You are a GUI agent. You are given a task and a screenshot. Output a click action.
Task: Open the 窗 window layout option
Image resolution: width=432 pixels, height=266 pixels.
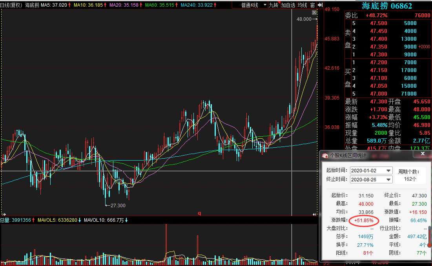[312, 5]
